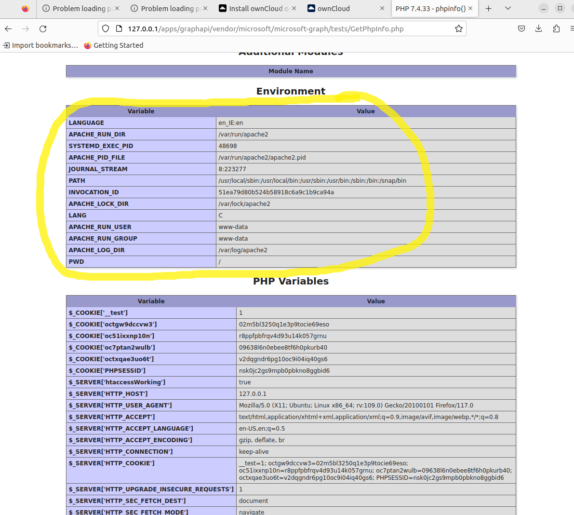Image resolution: width=574 pixels, height=515 pixels.
Task: Open the Downloads panel
Action: (538, 28)
